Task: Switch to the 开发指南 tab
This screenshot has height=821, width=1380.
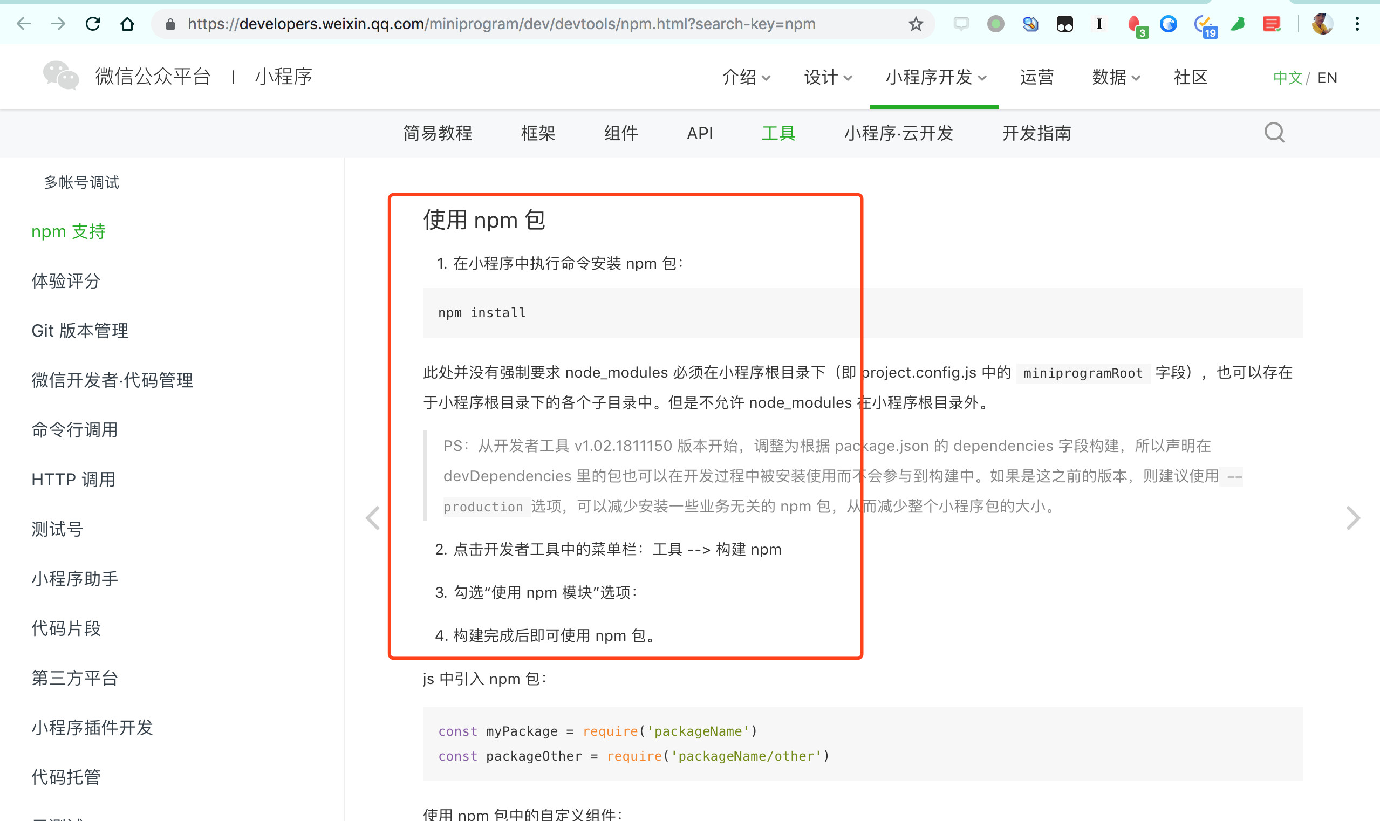Action: 1036,133
